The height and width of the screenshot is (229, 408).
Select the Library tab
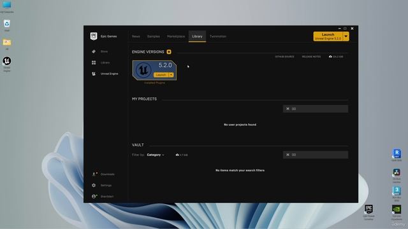197,36
